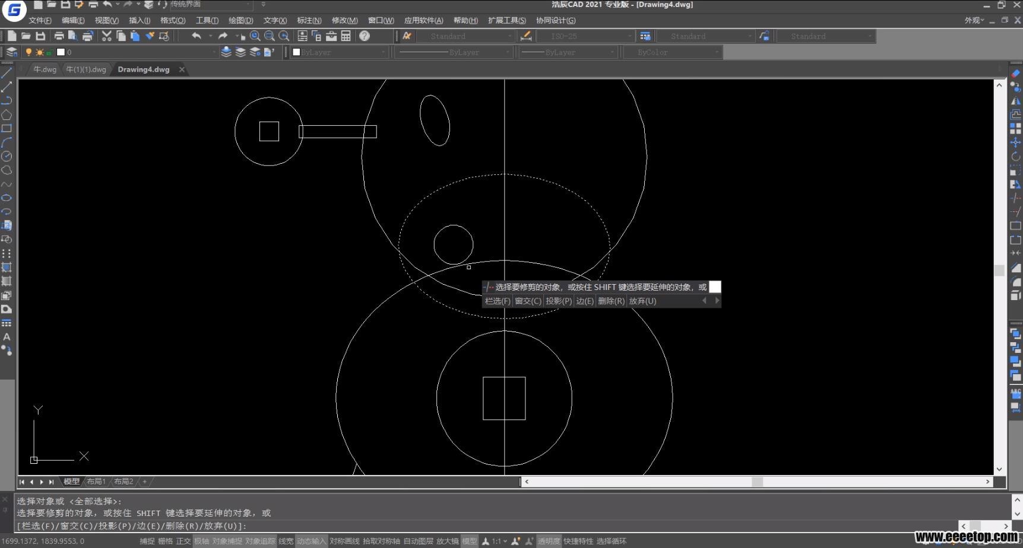This screenshot has height=548, width=1023.
Task: Click the Trim tool in right toolbar
Action: [1016, 197]
